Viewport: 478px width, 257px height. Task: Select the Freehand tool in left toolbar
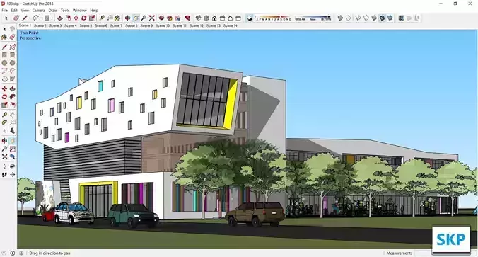12,47
